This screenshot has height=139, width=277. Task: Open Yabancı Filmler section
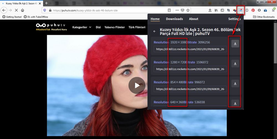(115, 27)
